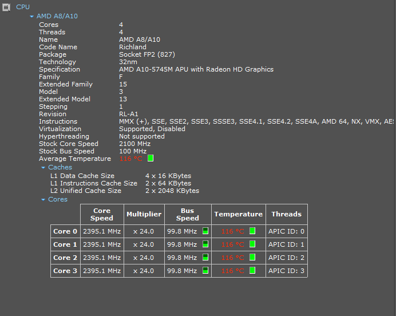Viewport: 396px width, 316px height.
Task: Click Core 3 bus speed graph icon
Action: tap(205, 270)
